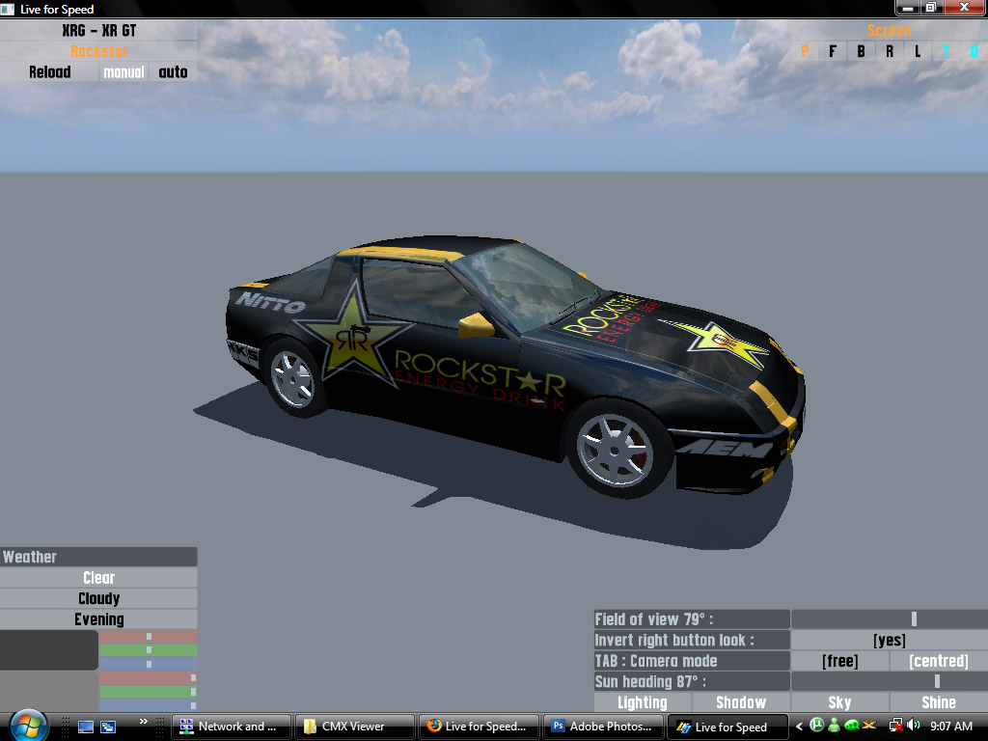Adjust the Sun heading slider

pos(889,681)
